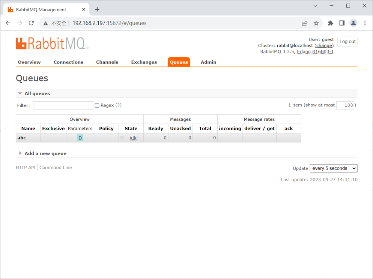The width and height of the screenshot is (373, 279).
Task: Open the Channels tab
Action: 107,62
